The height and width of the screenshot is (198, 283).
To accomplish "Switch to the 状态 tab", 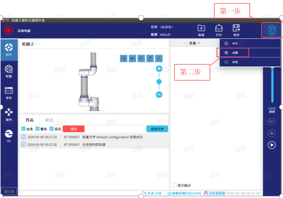I will [x=49, y=120].
